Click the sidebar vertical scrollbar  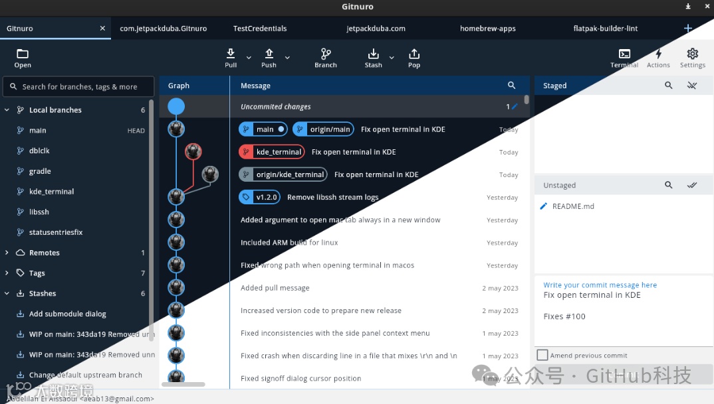point(151,220)
